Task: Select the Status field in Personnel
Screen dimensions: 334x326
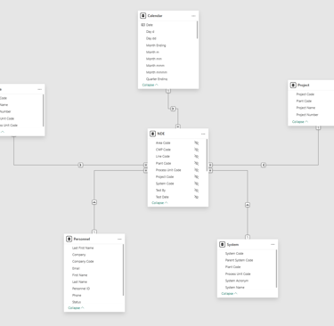Action: [x=77, y=302]
